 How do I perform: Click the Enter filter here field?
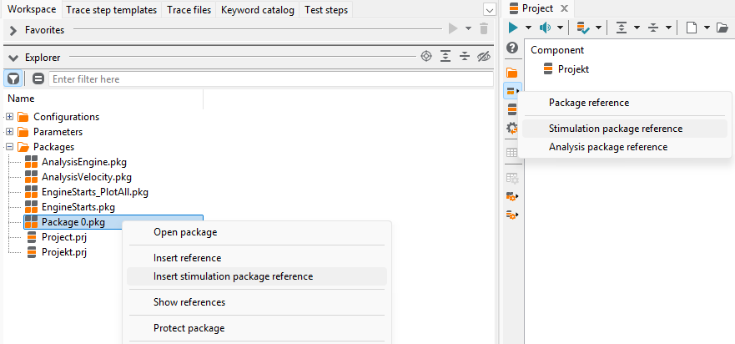click(271, 78)
